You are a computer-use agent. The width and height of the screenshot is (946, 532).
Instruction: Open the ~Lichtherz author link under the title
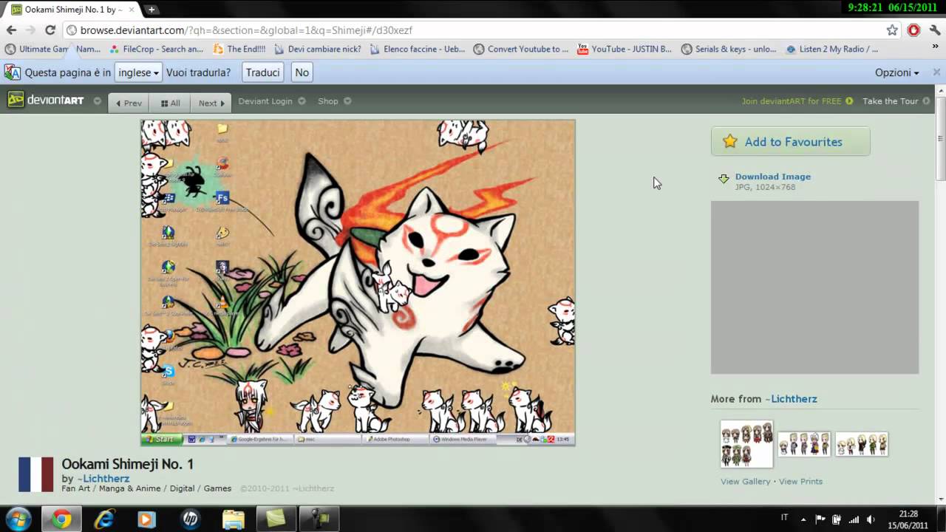click(x=103, y=479)
